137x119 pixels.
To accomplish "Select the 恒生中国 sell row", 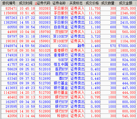I will (x=68, y=65).
